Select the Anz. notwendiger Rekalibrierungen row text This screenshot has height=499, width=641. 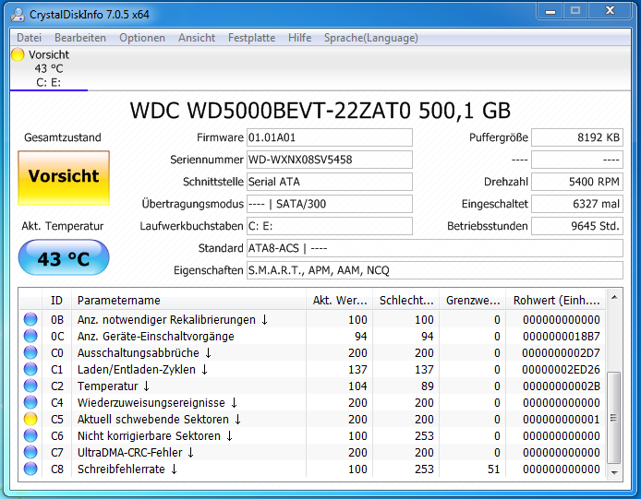(x=173, y=319)
